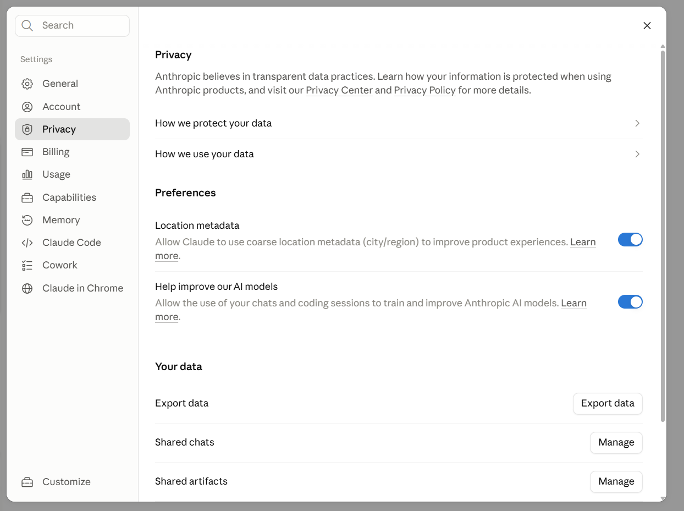Image resolution: width=684 pixels, height=511 pixels.
Task: Expand How we use your data chevron
Action: [637, 154]
